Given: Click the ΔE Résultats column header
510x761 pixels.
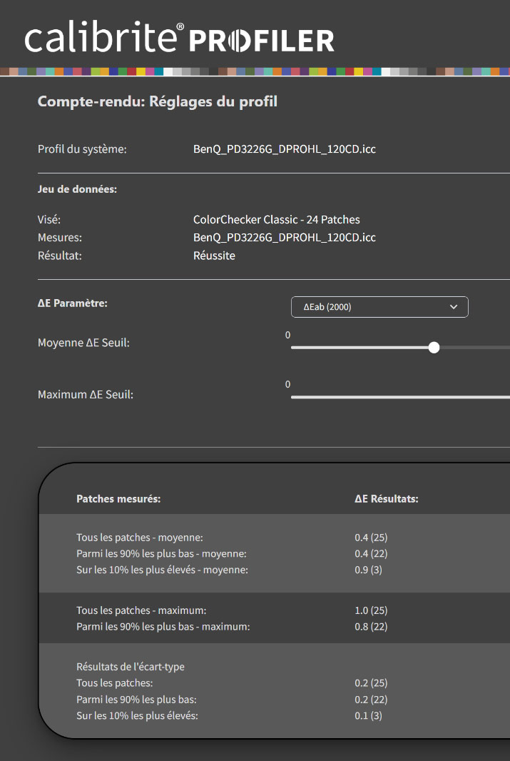Looking at the screenshot, I should [x=386, y=499].
